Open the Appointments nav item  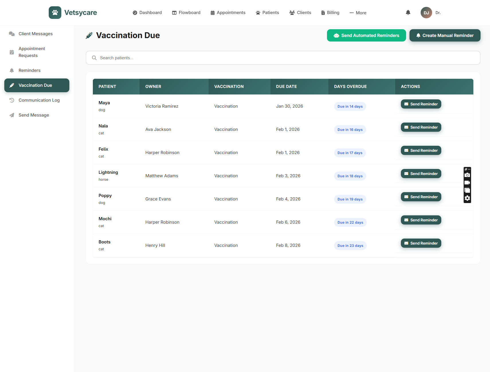pos(228,13)
